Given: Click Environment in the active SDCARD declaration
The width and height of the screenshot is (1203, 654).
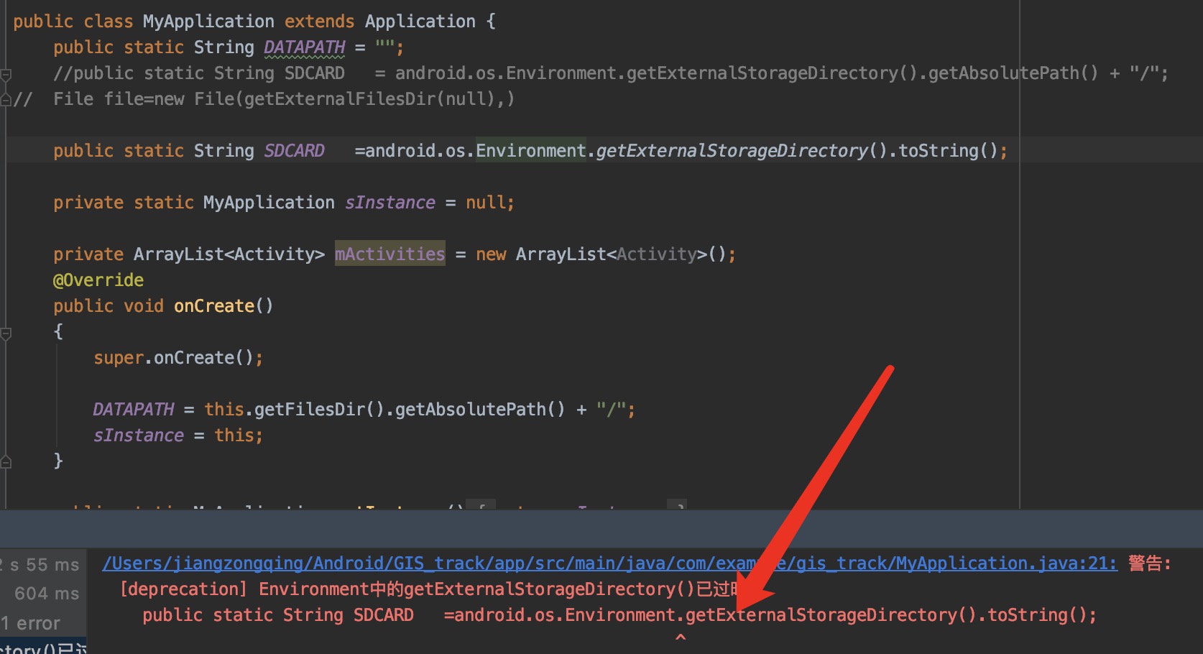Looking at the screenshot, I should [x=530, y=151].
